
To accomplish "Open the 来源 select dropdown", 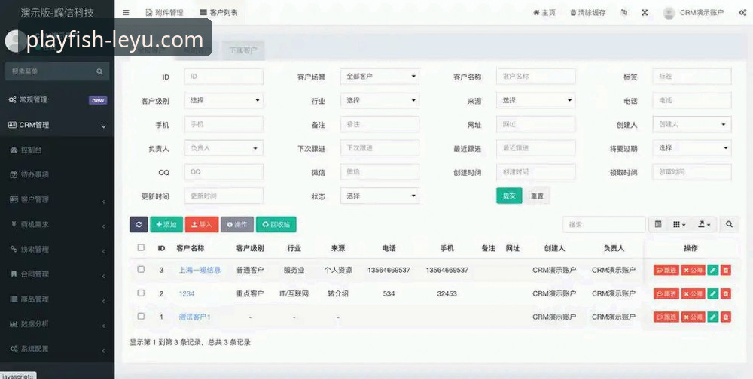I will tap(535, 100).
